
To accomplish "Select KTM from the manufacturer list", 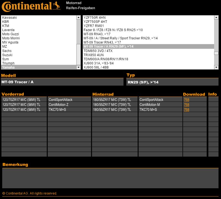I will 6,26.
